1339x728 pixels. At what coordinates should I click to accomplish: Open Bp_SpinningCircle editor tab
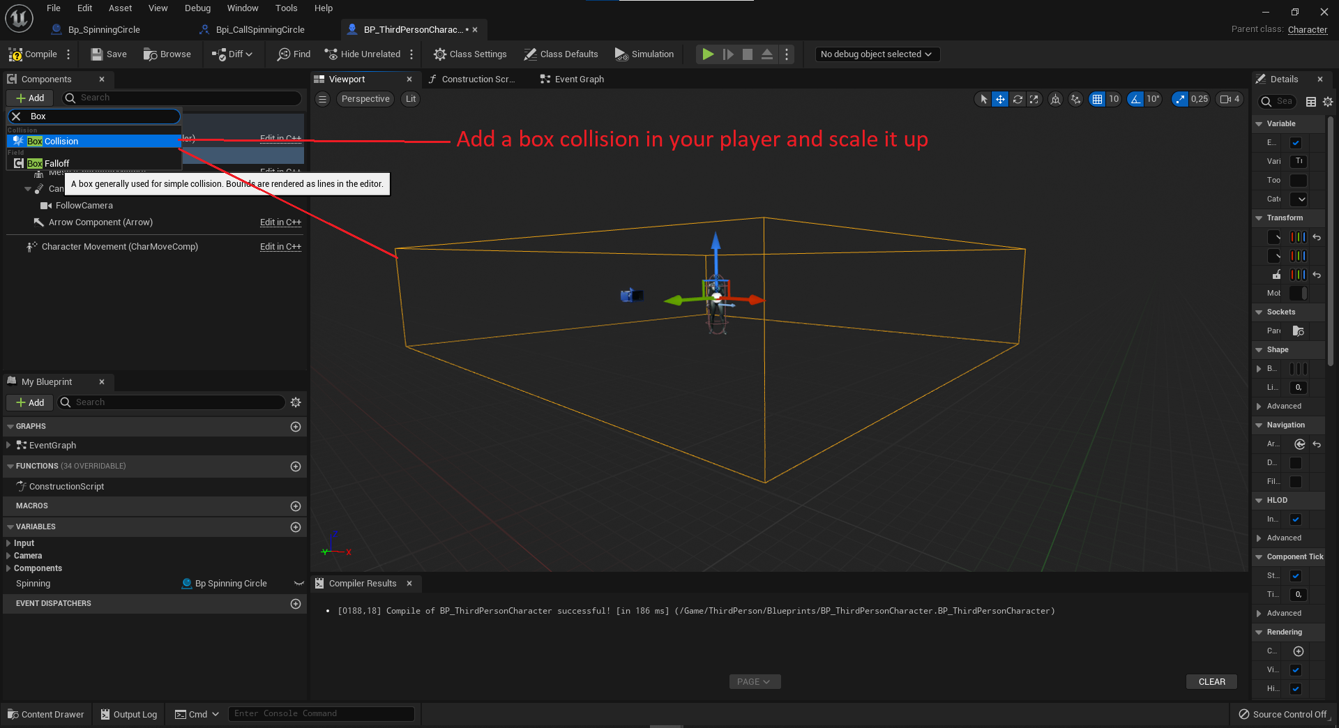96,30
